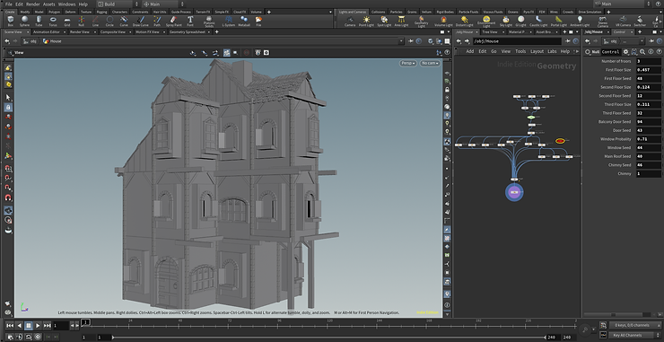The height and width of the screenshot is (342, 664).
Task: Switch to the Polygon shelf tab
Action: pos(54,12)
